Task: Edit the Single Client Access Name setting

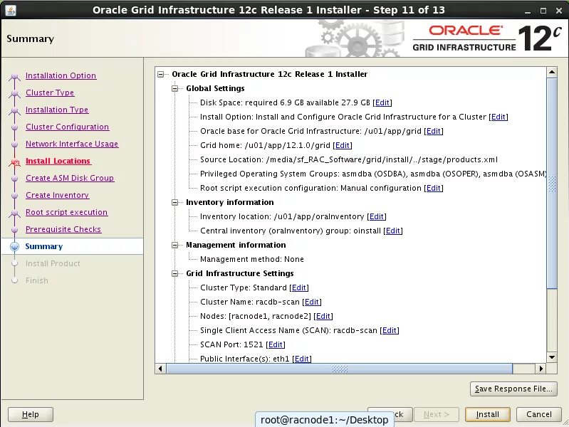Action: pyautogui.click(x=390, y=330)
